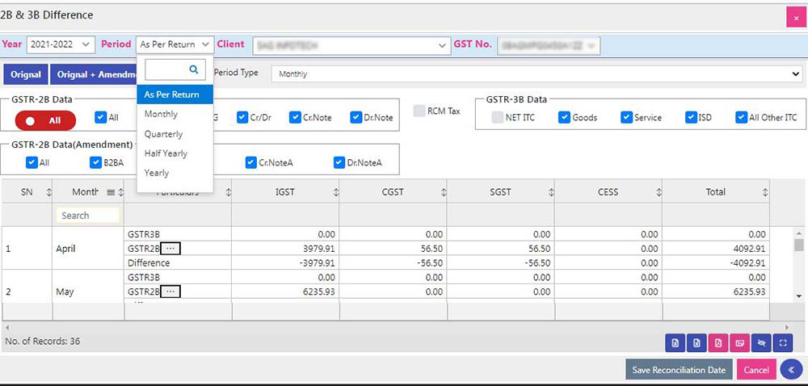Screen dimensions: 808x386
Task: Click the first blue document export icon
Action: click(675, 343)
